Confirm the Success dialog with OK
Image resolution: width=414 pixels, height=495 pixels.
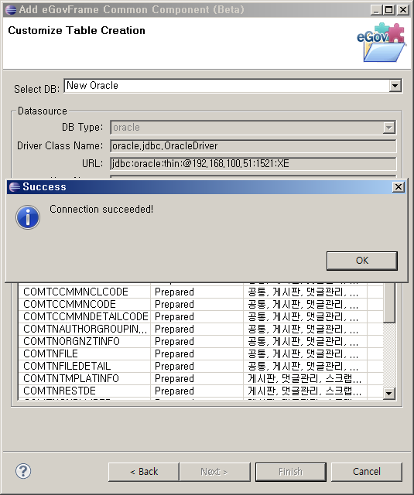click(x=362, y=261)
